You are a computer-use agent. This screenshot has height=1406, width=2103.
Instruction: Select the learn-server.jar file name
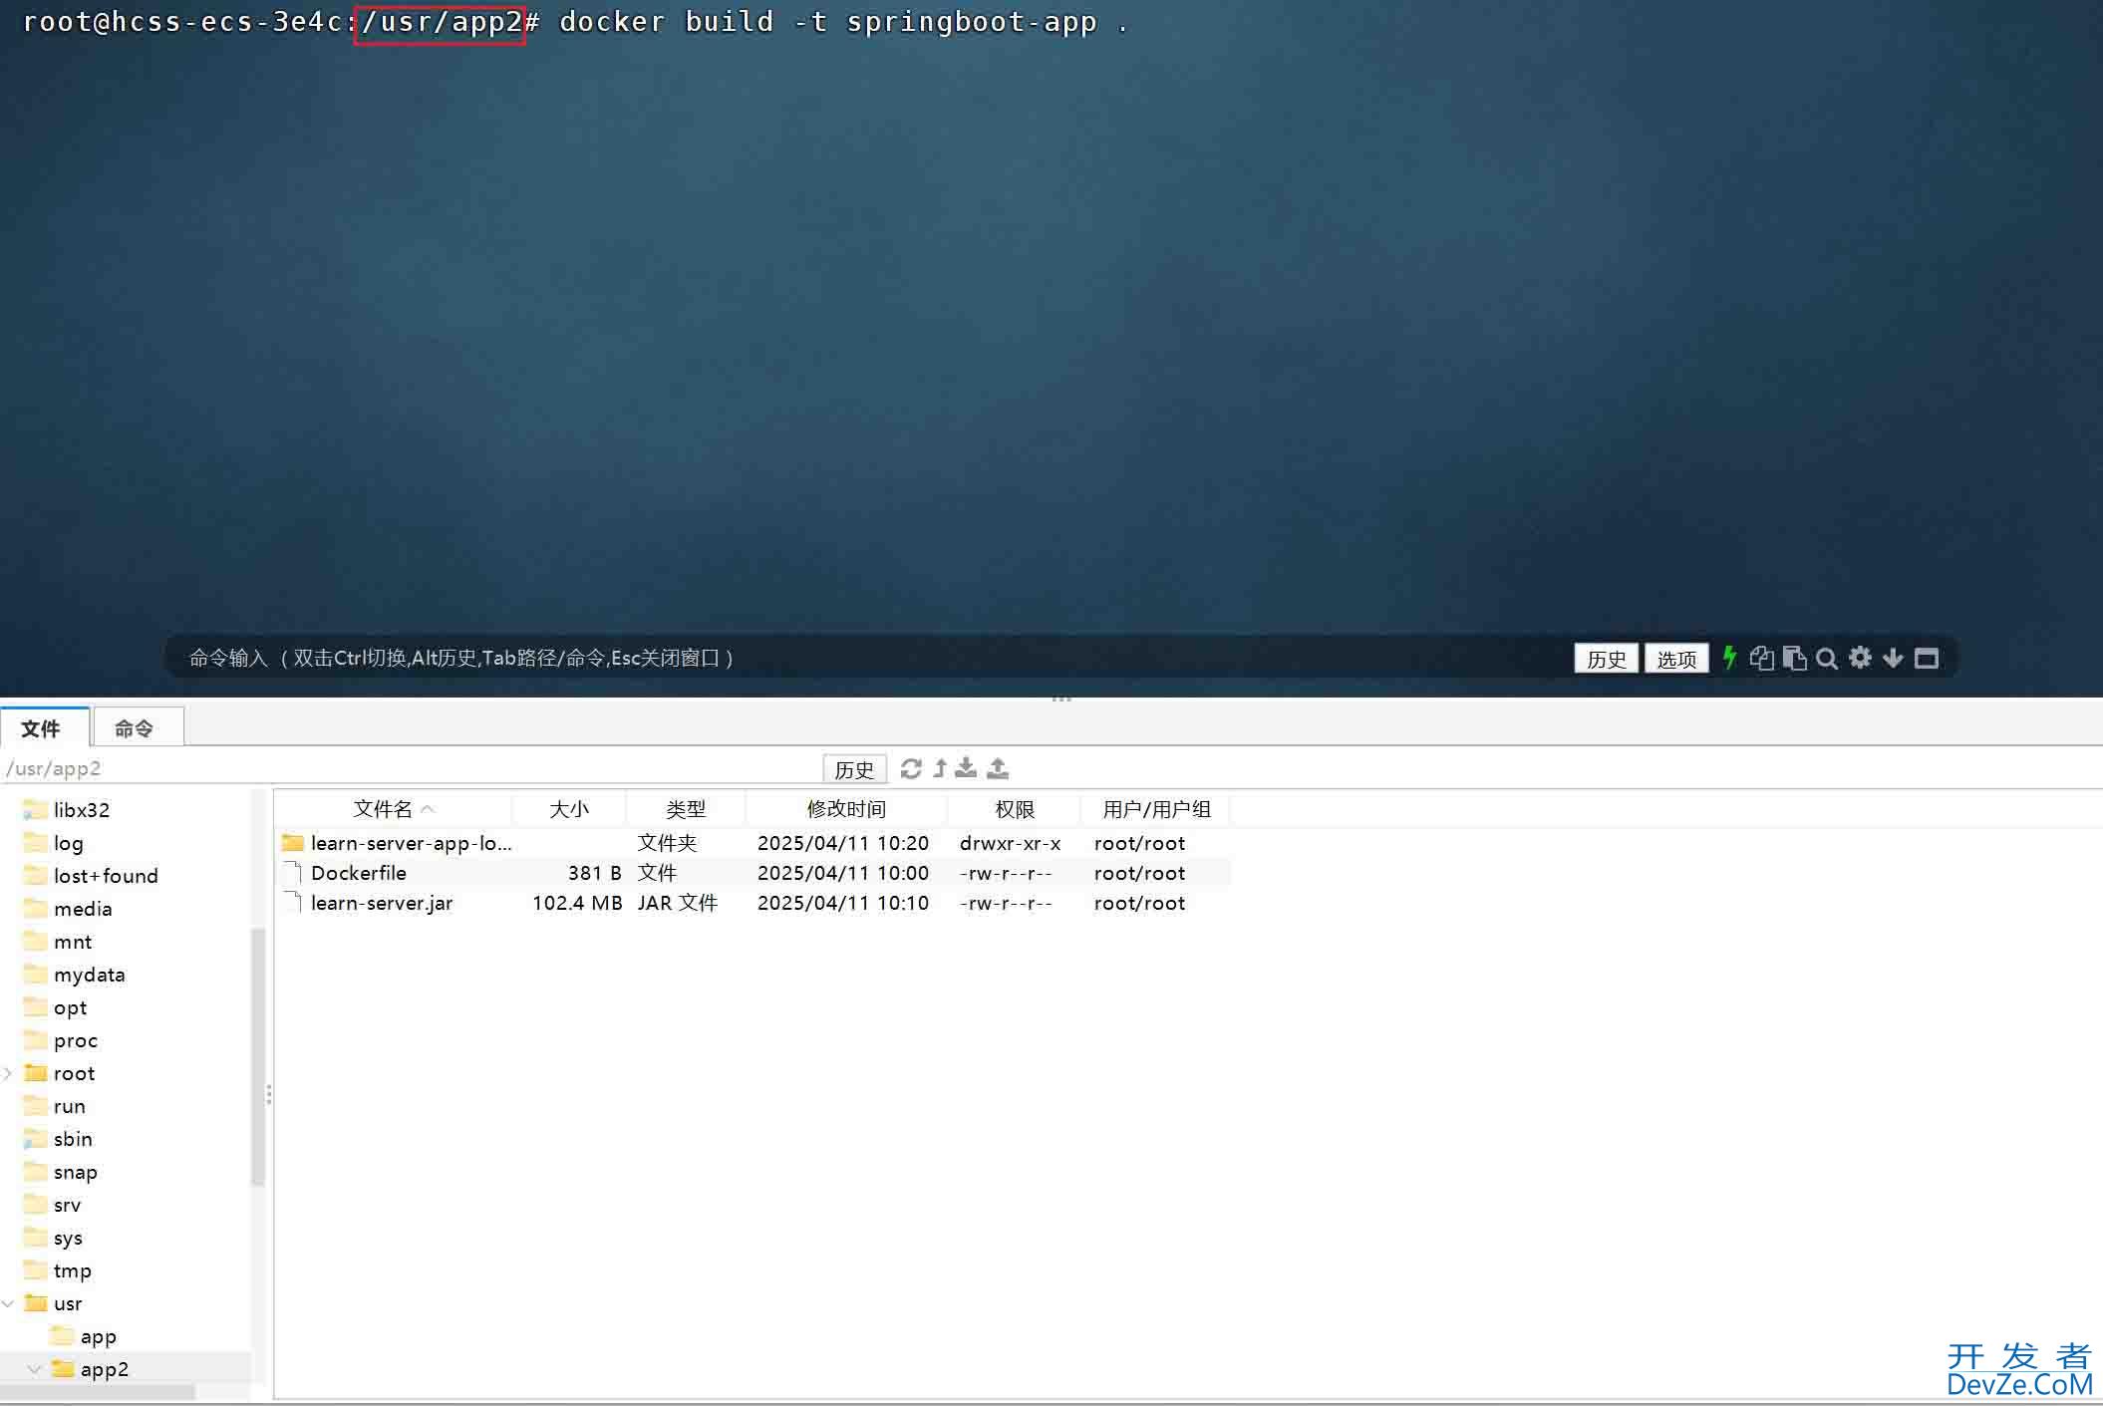[381, 903]
